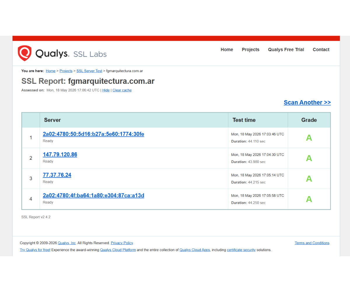
Task: Click test time 'Mon, 18 May 2026 17:05:58 UTC'
Action: pos(258,196)
